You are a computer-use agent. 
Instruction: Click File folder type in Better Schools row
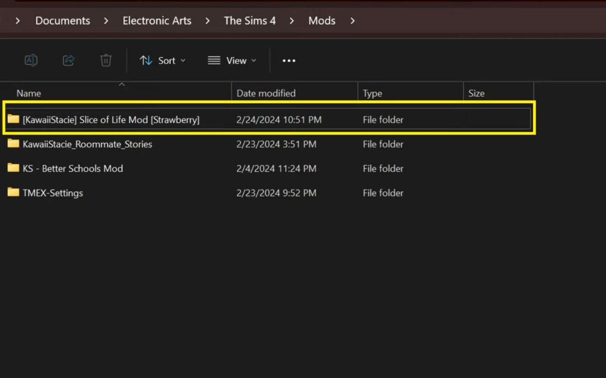point(383,168)
